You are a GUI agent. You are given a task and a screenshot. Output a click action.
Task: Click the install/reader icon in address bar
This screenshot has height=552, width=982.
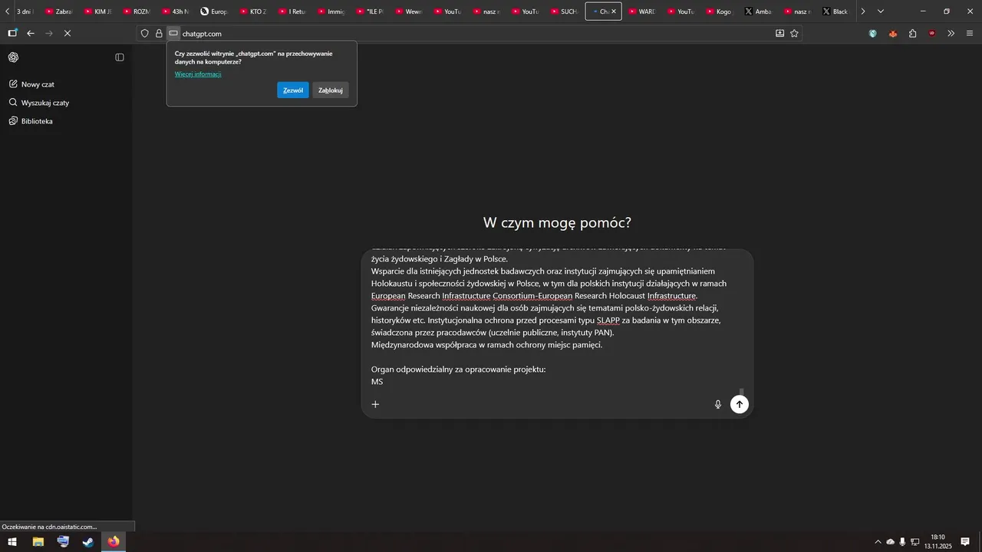pos(779,34)
